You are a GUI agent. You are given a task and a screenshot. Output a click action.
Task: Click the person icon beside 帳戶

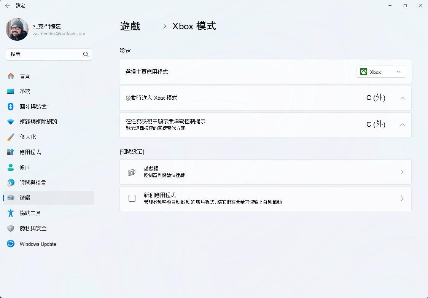click(11, 167)
